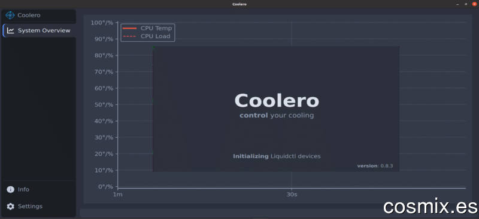The height and width of the screenshot is (219, 479).
Task: Click the 50°/% axis label
Action: pos(103,104)
